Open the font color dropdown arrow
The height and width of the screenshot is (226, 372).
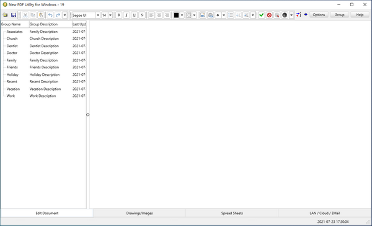pos(182,15)
